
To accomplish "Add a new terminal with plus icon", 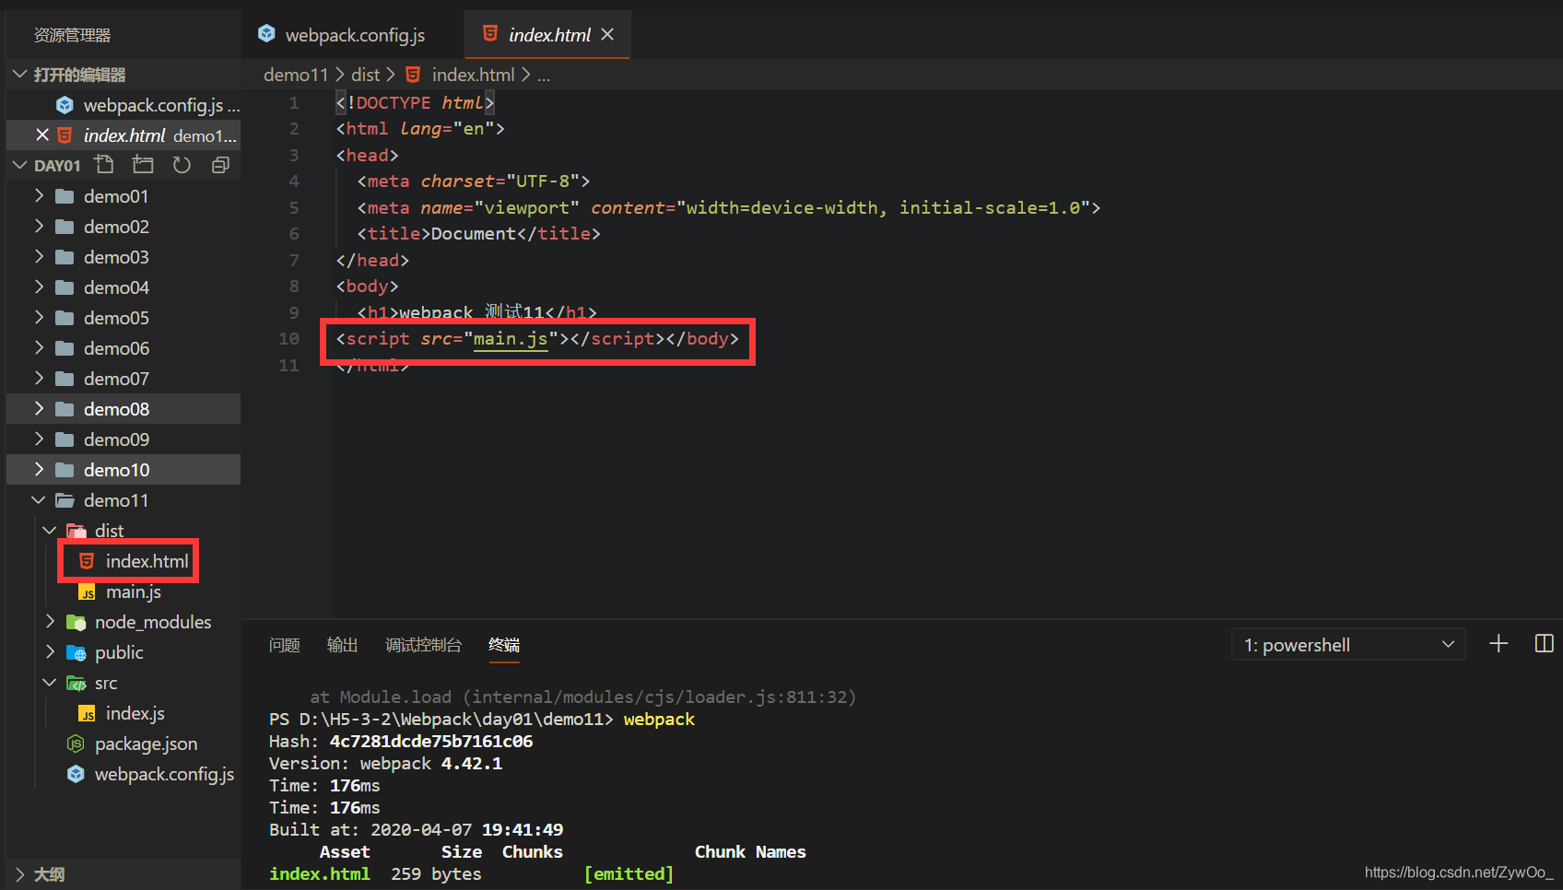I will pos(1498,644).
